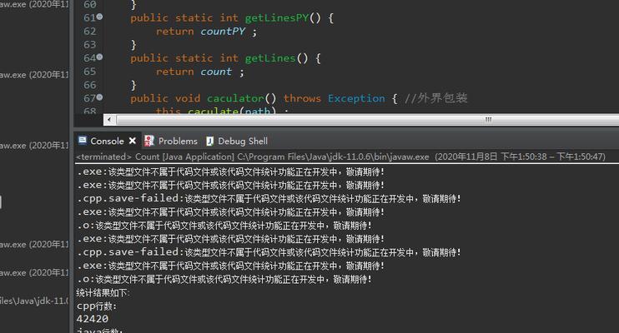The height and width of the screenshot is (333, 619).
Task: Click the countPY variable on line 62
Action: click(x=223, y=32)
